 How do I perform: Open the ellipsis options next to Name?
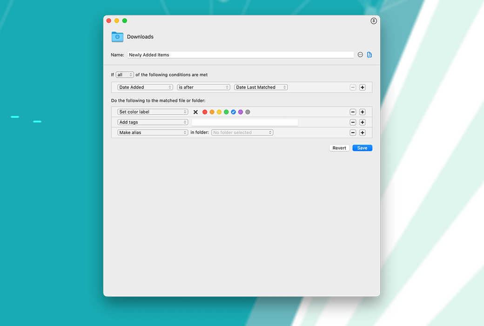pos(360,55)
